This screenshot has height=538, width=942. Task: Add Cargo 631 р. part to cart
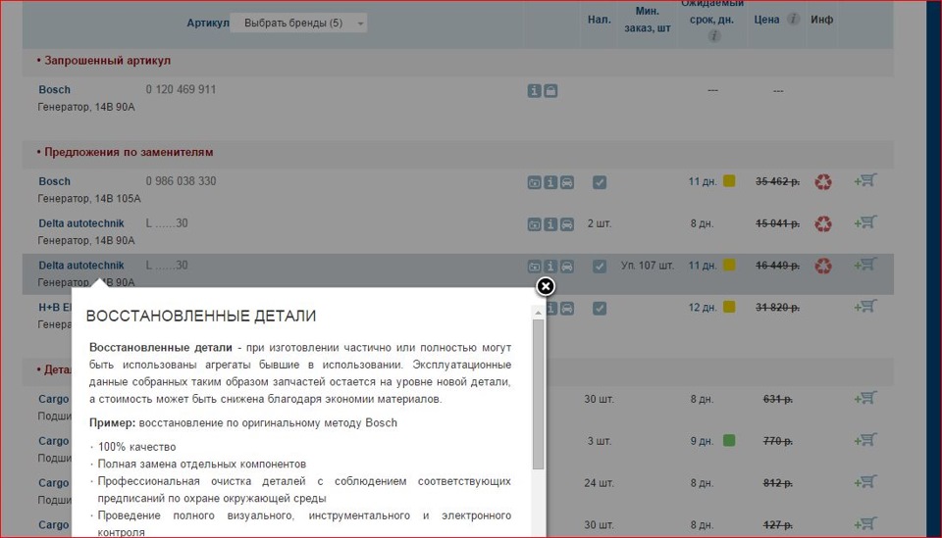tap(865, 398)
